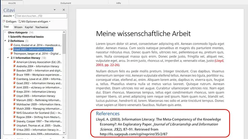This screenshot has height=139, width=248.
Task: Click the Ansicht ribbon group label
Action: tap(12, 3)
